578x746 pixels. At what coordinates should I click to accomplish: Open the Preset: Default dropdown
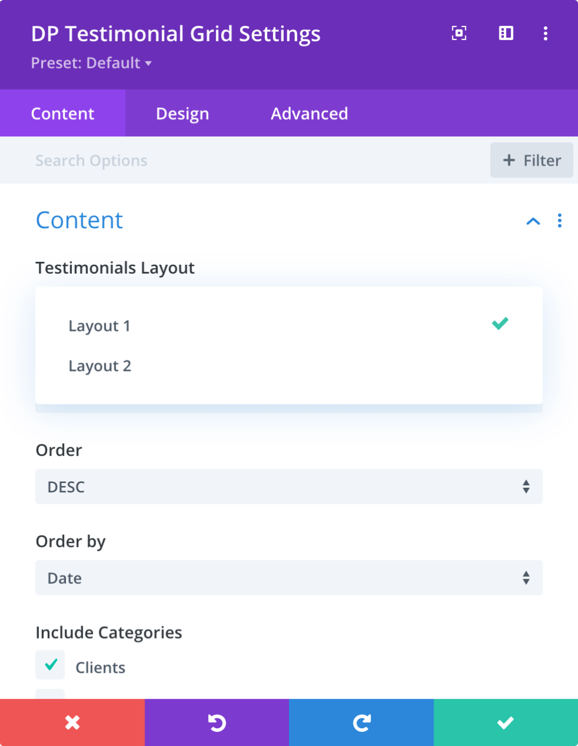[91, 64]
